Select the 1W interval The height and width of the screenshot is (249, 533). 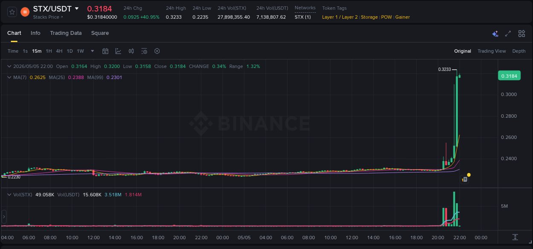click(80, 51)
